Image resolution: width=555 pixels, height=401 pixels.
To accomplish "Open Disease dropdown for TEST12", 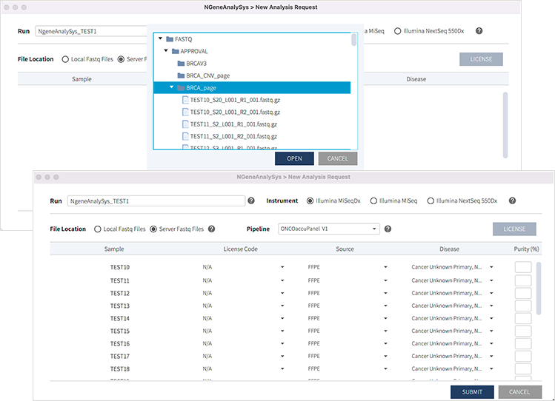I will (x=491, y=293).
